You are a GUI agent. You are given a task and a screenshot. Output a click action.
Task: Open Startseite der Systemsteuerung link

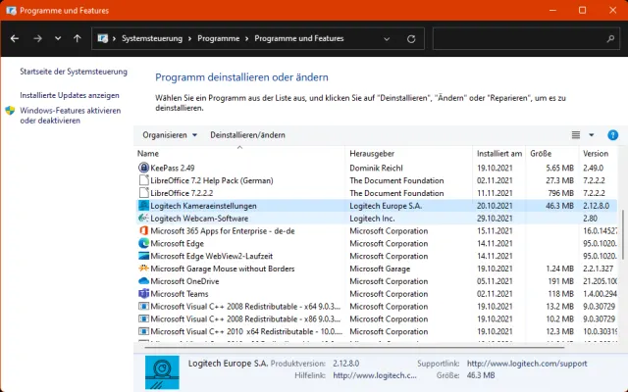(x=74, y=72)
